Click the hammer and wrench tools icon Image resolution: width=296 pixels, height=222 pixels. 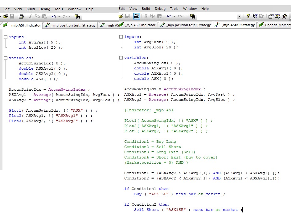[285, 16]
